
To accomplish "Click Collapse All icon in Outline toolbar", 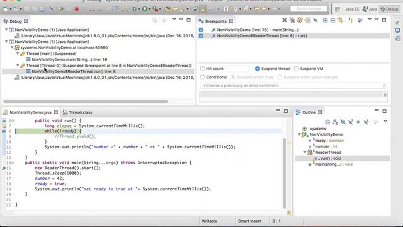I will (x=327, y=122).
